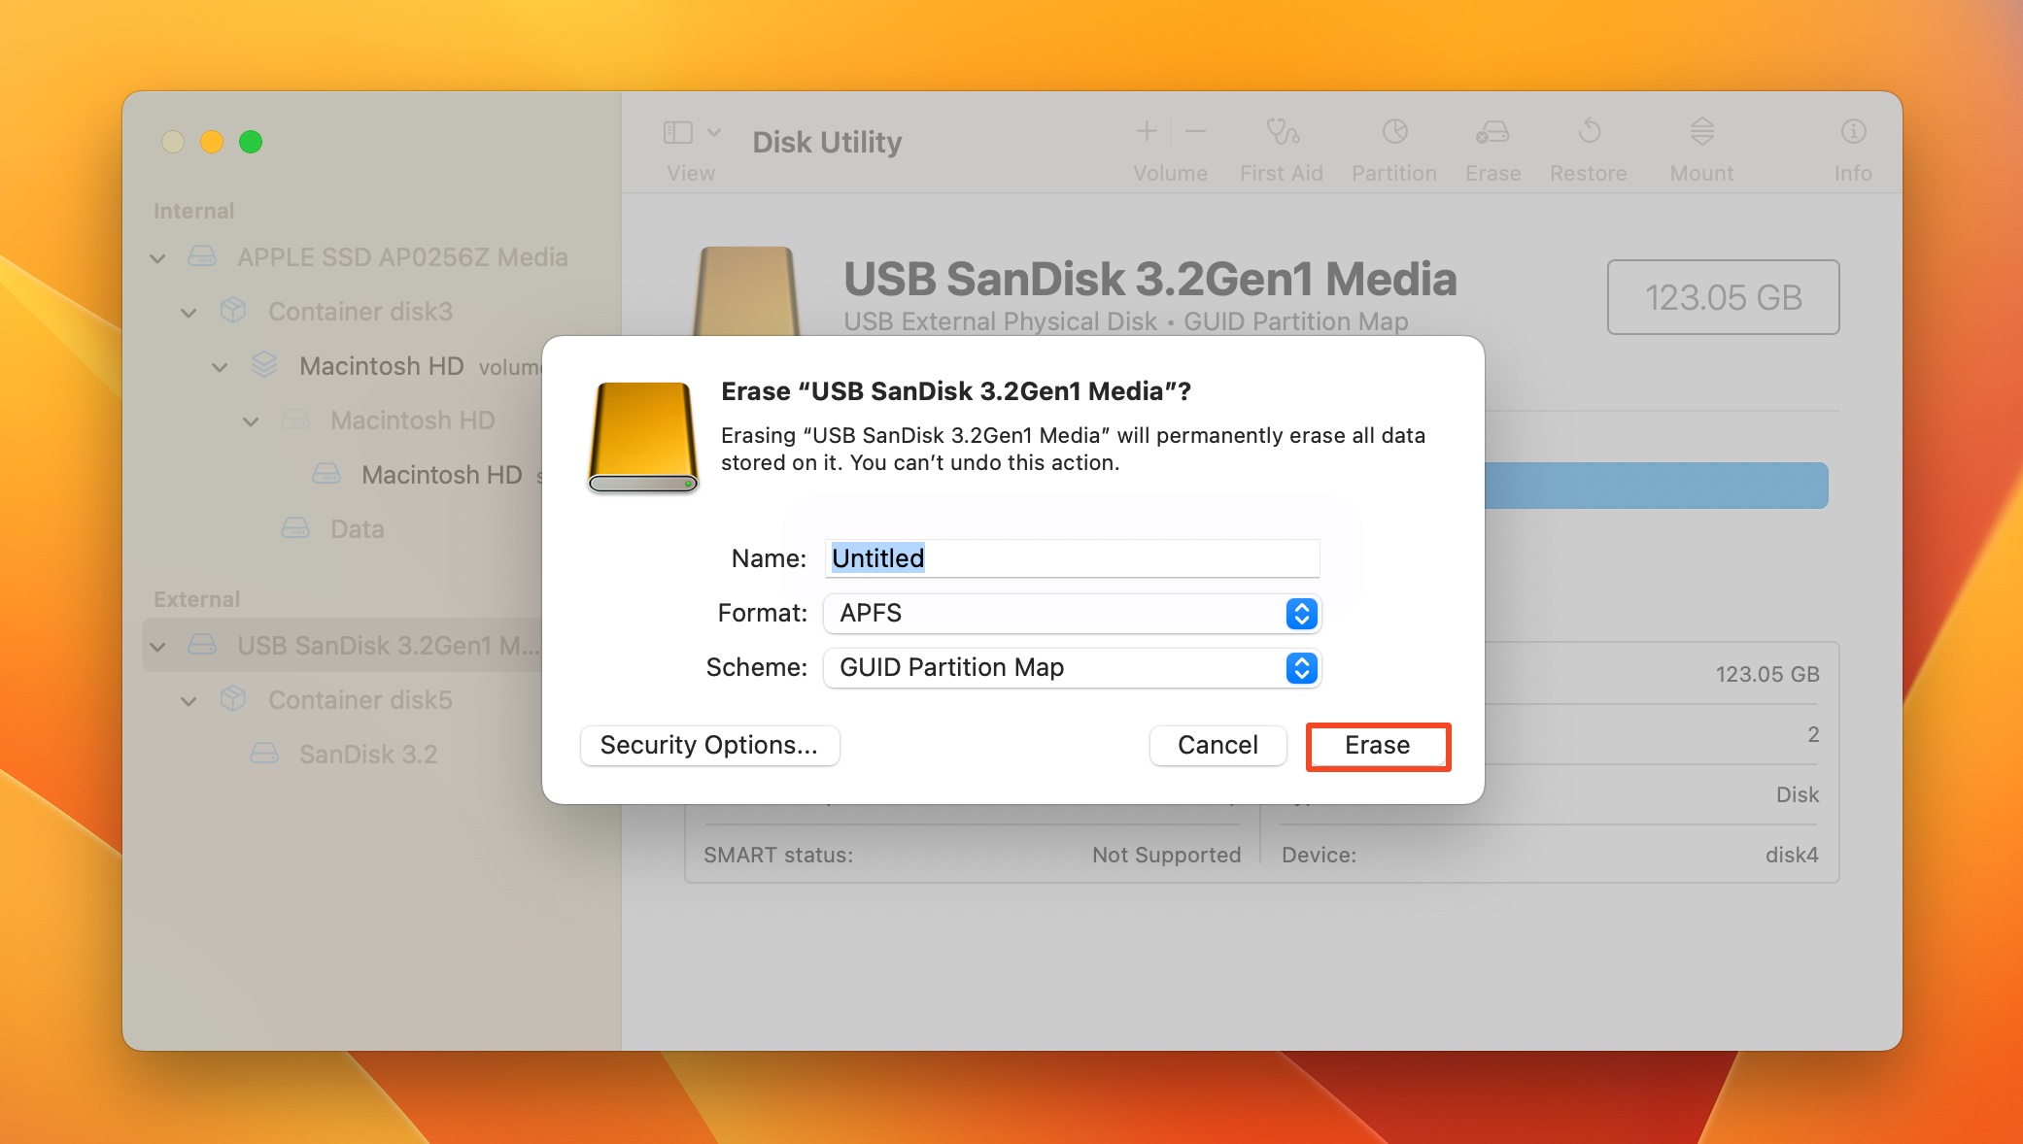Click the yellow drive icon in dialog

(643, 437)
